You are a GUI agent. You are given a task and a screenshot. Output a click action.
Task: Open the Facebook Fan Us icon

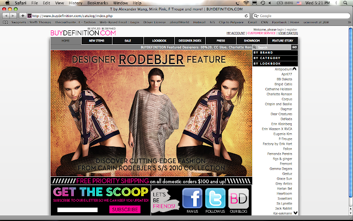(x=192, y=198)
